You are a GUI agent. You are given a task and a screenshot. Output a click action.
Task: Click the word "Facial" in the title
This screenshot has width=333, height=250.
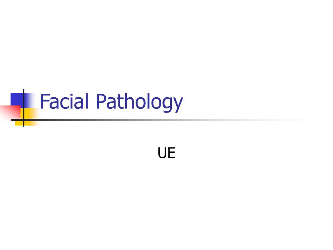[64, 101]
